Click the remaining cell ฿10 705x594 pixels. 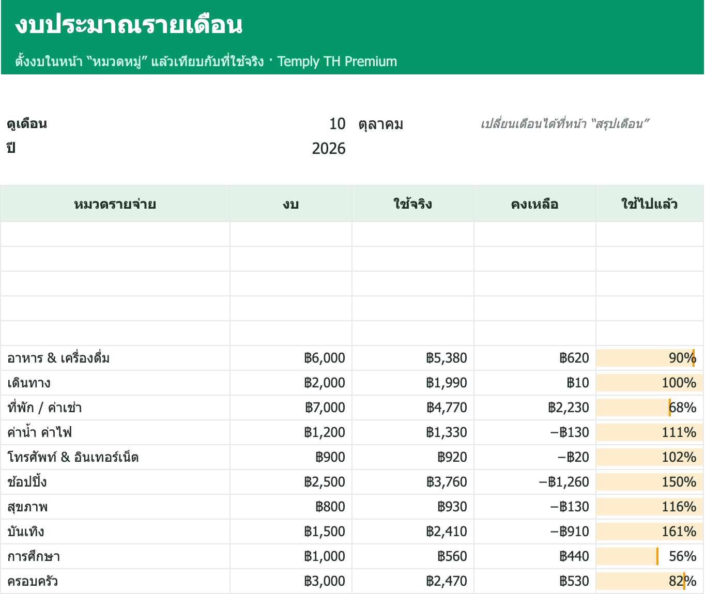point(535,383)
